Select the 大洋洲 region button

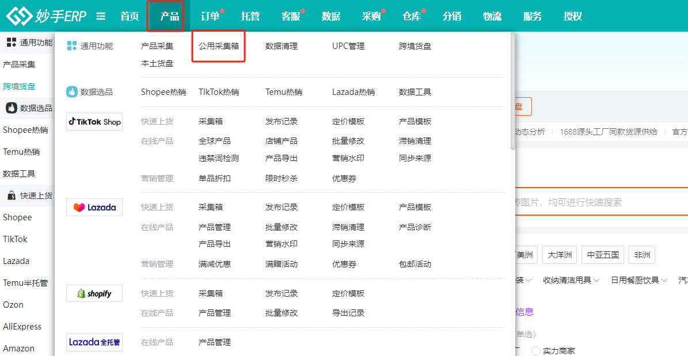tap(560, 255)
